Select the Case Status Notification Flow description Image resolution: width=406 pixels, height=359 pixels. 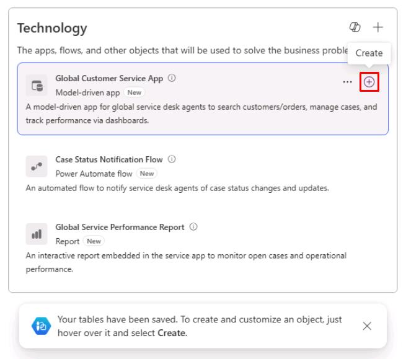[177, 188]
